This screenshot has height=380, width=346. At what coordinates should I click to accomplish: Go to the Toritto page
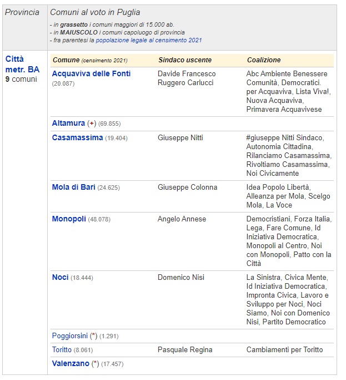(62, 350)
